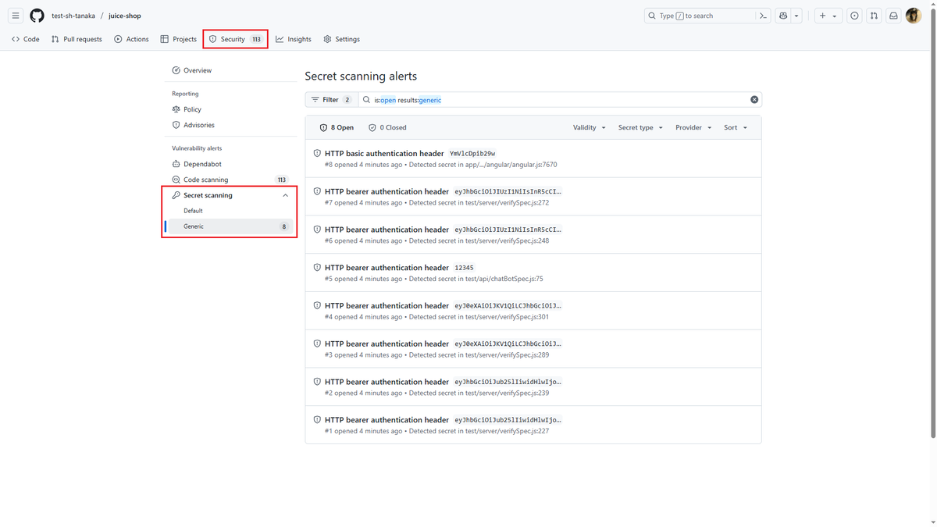Image resolution: width=937 pixels, height=527 pixels.
Task: Open the Security tab
Action: coord(236,39)
